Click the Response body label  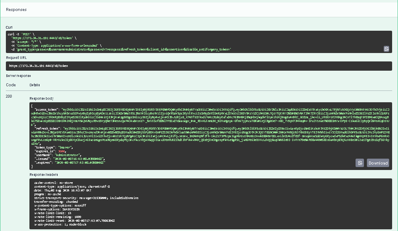tap(42, 98)
